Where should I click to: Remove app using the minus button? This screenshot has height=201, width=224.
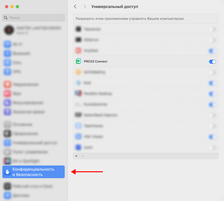click(83, 156)
